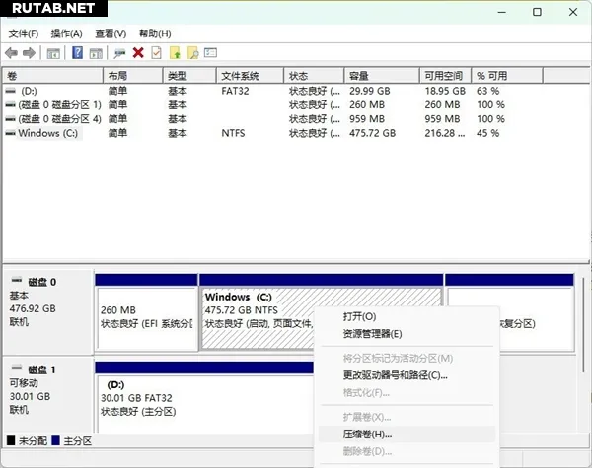Choose 压缩卷(H)... from the context menu
Image resolution: width=592 pixels, height=468 pixels.
tap(367, 434)
